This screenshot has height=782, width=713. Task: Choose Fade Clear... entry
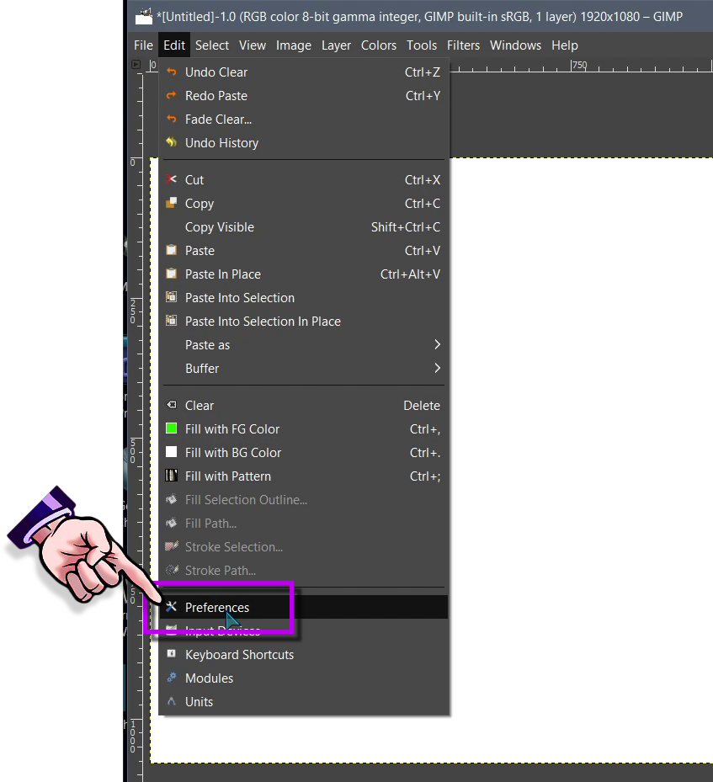click(x=304, y=120)
